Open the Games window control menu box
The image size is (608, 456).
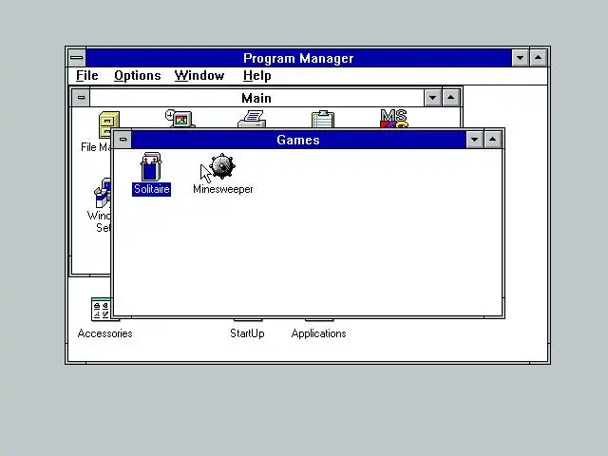(x=123, y=140)
